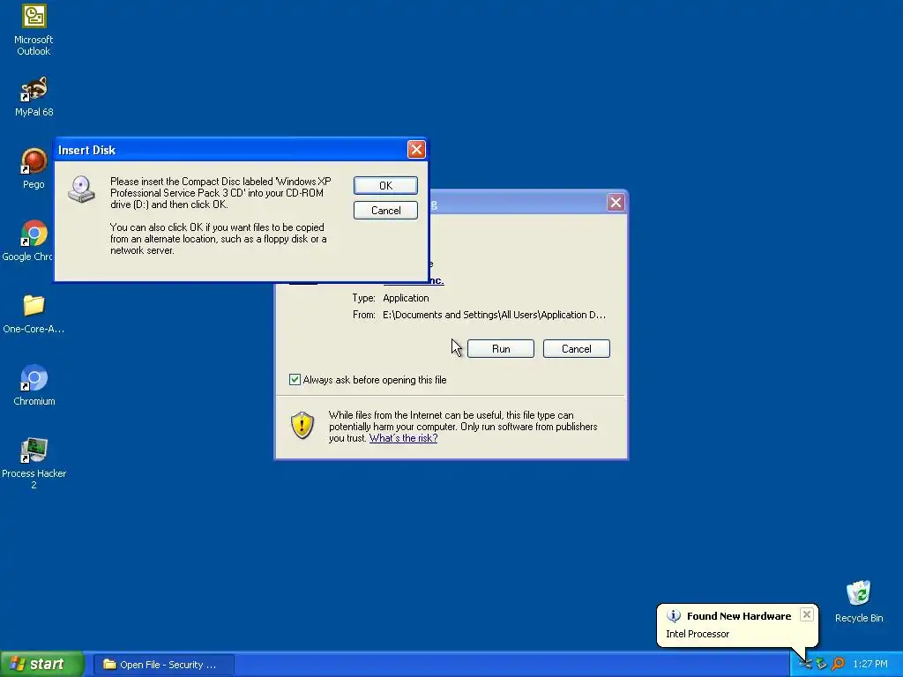Close the Open File security warning window

pyautogui.click(x=616, y=202)
